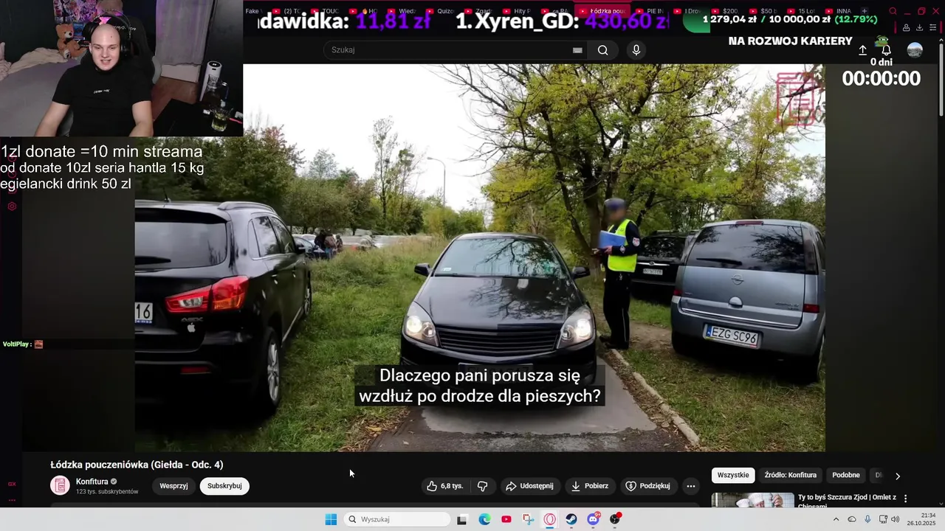Click the microphone tray icon
The height and width of the screenshot is (531, 945).
(867, 519)
